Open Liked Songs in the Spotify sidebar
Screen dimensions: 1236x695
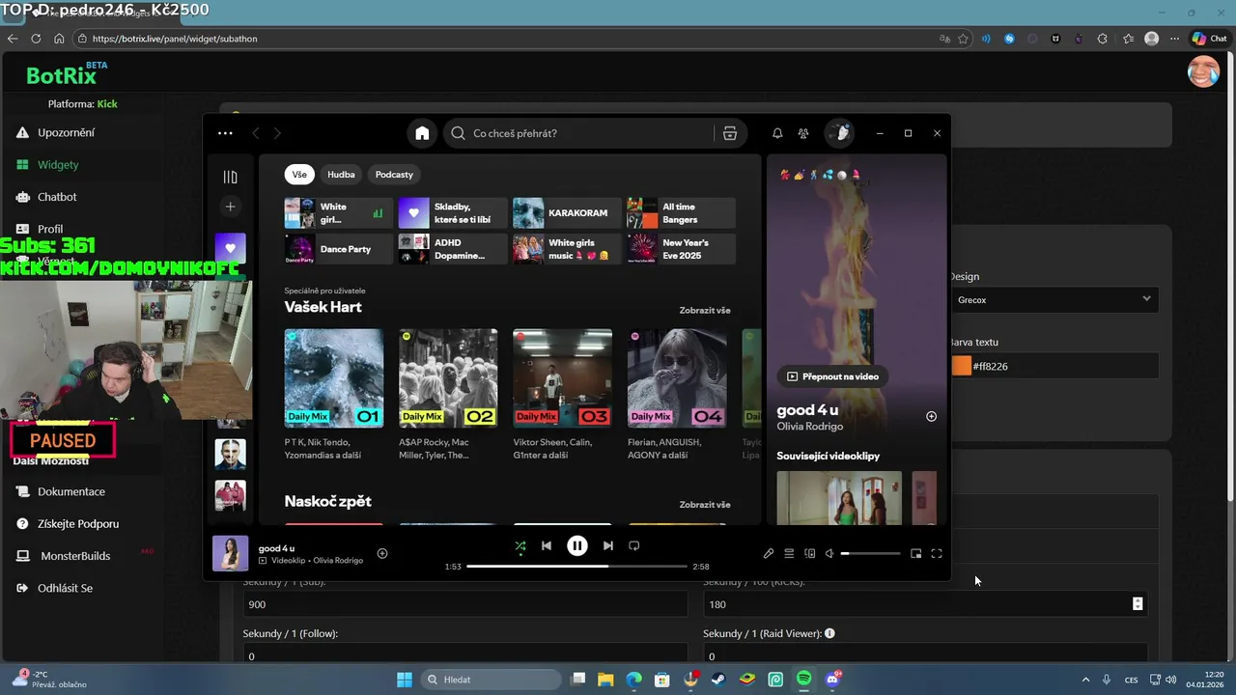click(x=230, y=248)
